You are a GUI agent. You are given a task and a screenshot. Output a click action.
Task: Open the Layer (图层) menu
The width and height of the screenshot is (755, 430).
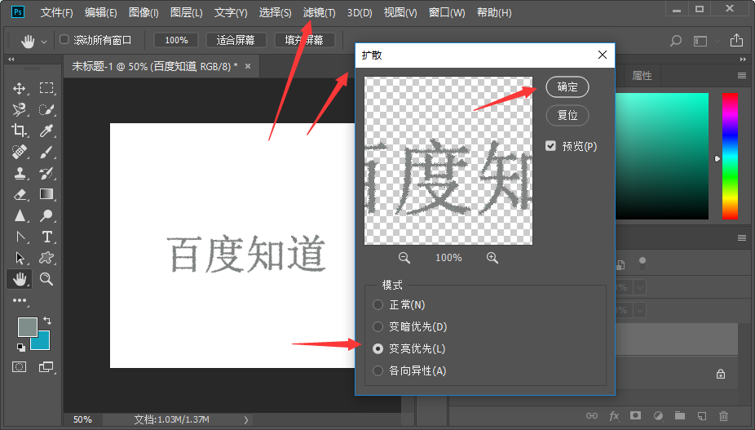point(187,12)
